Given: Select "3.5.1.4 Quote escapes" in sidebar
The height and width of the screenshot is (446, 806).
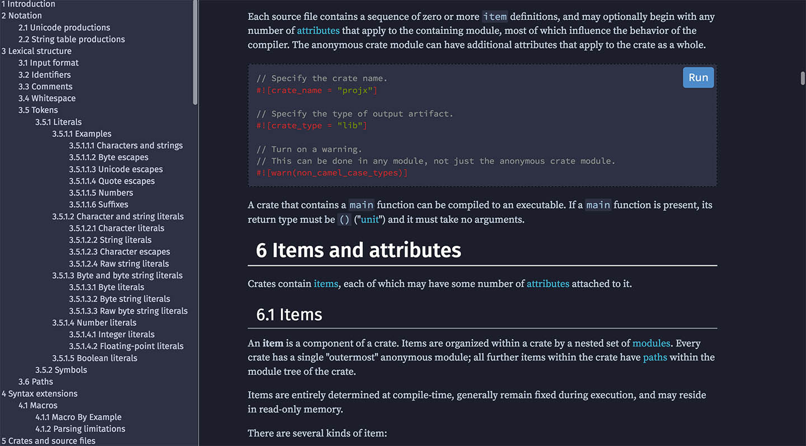Looking at the screenshot, I should 112,181.
